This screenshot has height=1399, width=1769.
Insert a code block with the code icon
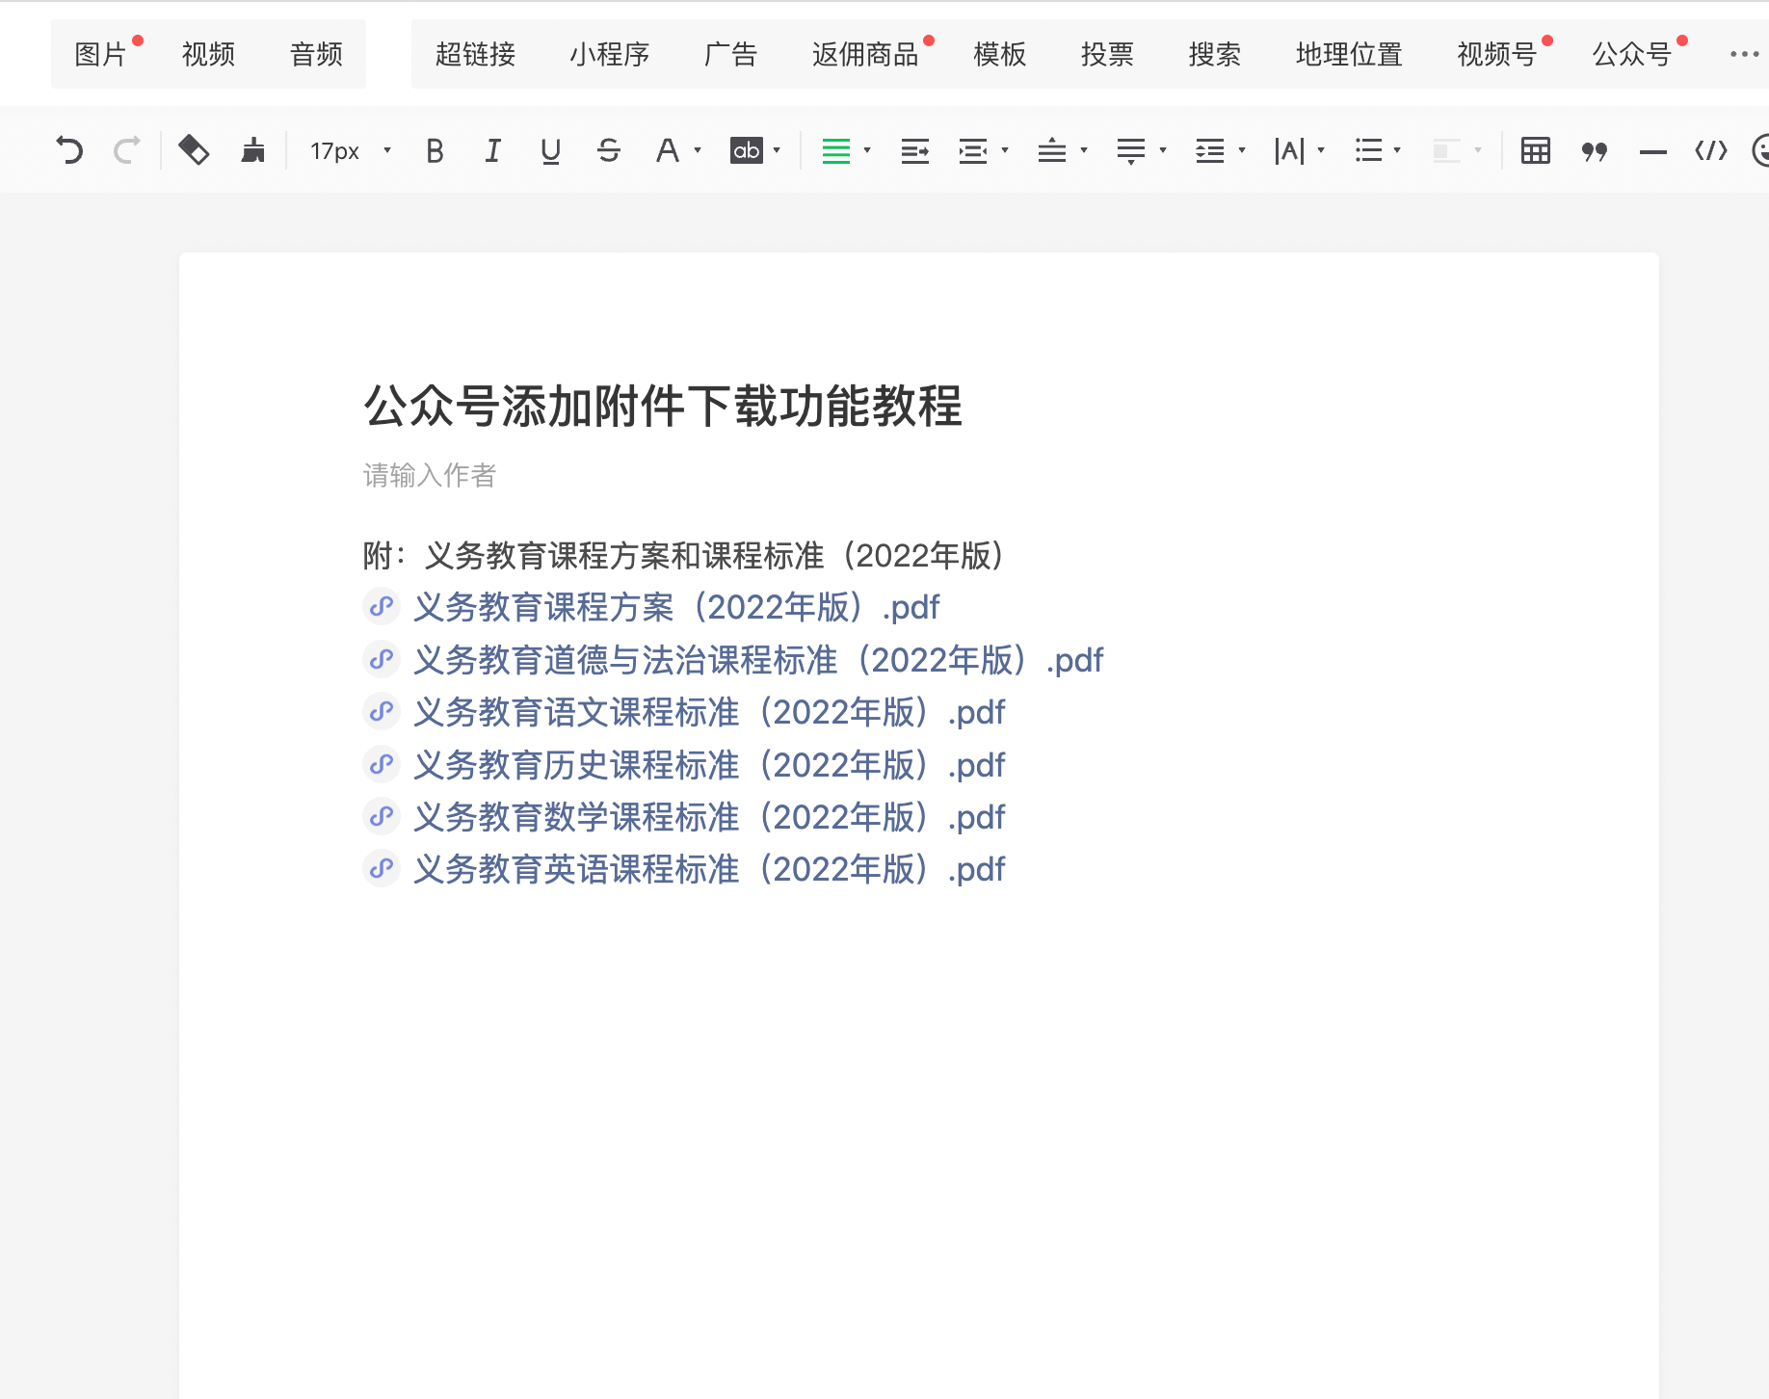tap(1711, 150)
